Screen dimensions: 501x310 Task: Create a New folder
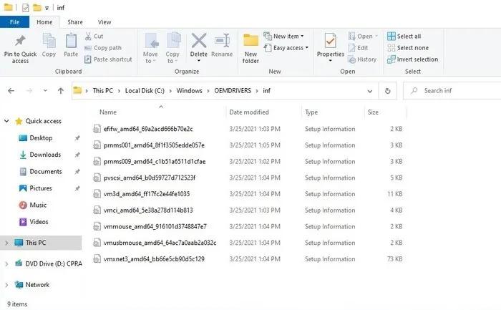250,48
